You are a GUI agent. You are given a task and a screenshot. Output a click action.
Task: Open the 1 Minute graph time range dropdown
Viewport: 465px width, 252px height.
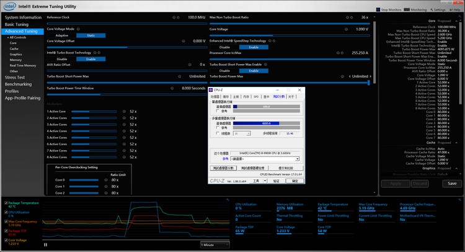[215, 245]
